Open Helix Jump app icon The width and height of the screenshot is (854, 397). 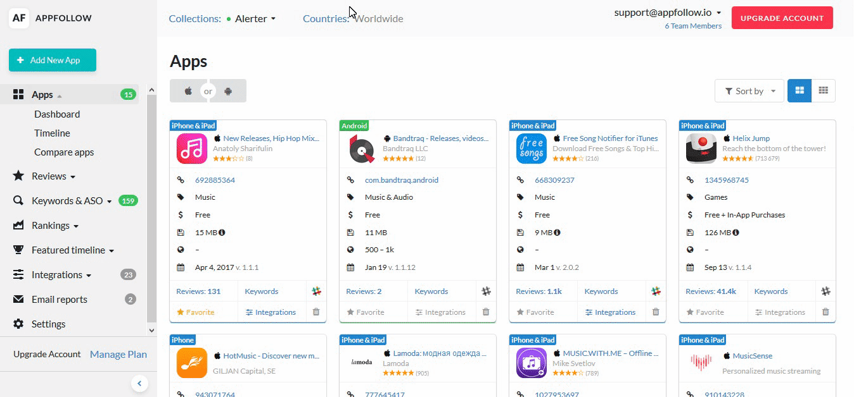(701, 149)
